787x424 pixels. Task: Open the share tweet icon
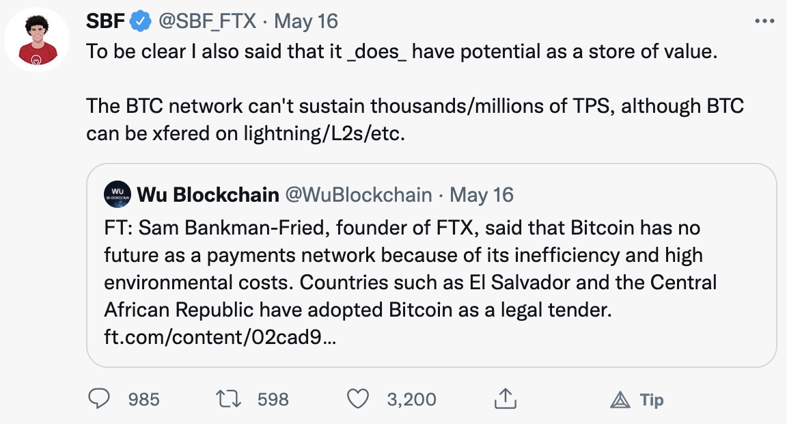coord(503,399)
